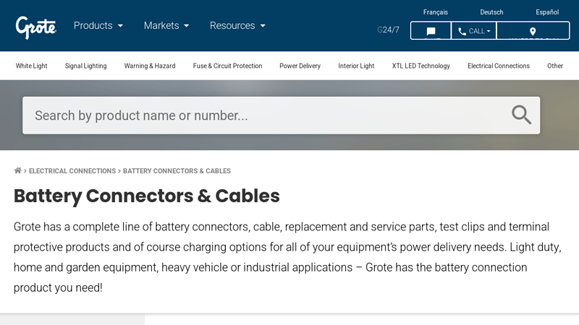Open the Interior Light category

pyautogui.click(x=356, y=66)
